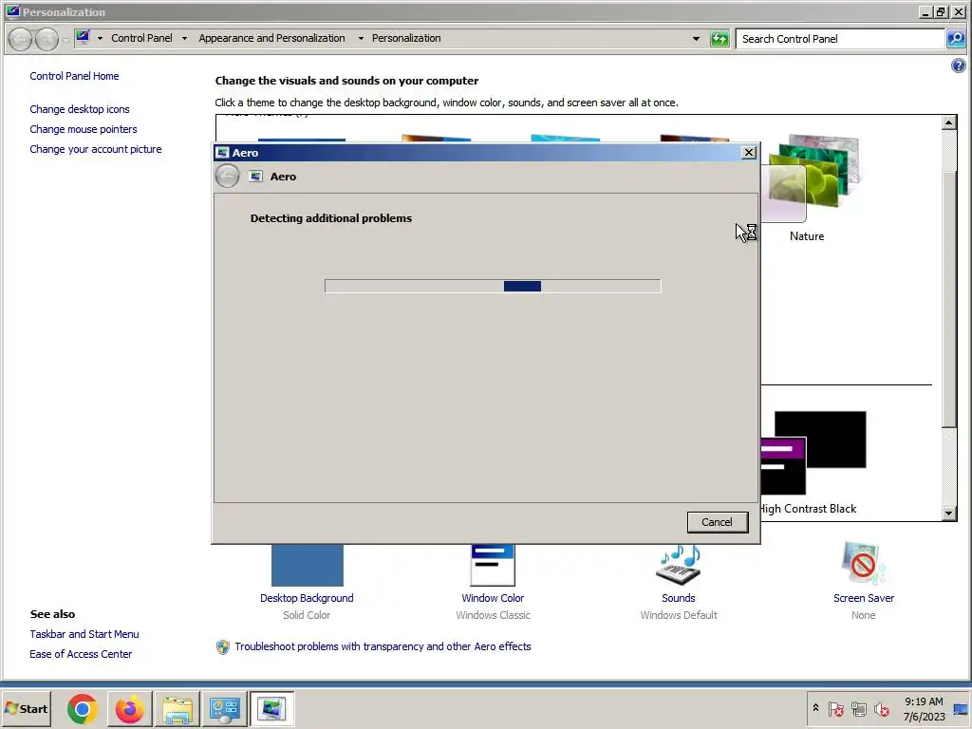Open Desktop Background settings
972x729 pixels.
(307, 566)
